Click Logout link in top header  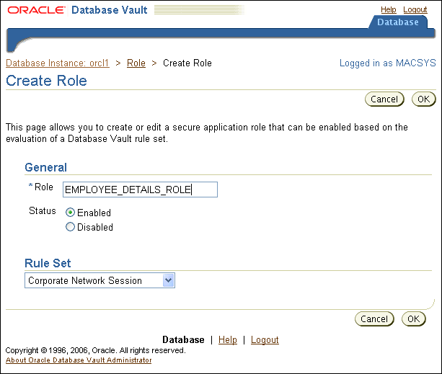[x=415, y=9]
